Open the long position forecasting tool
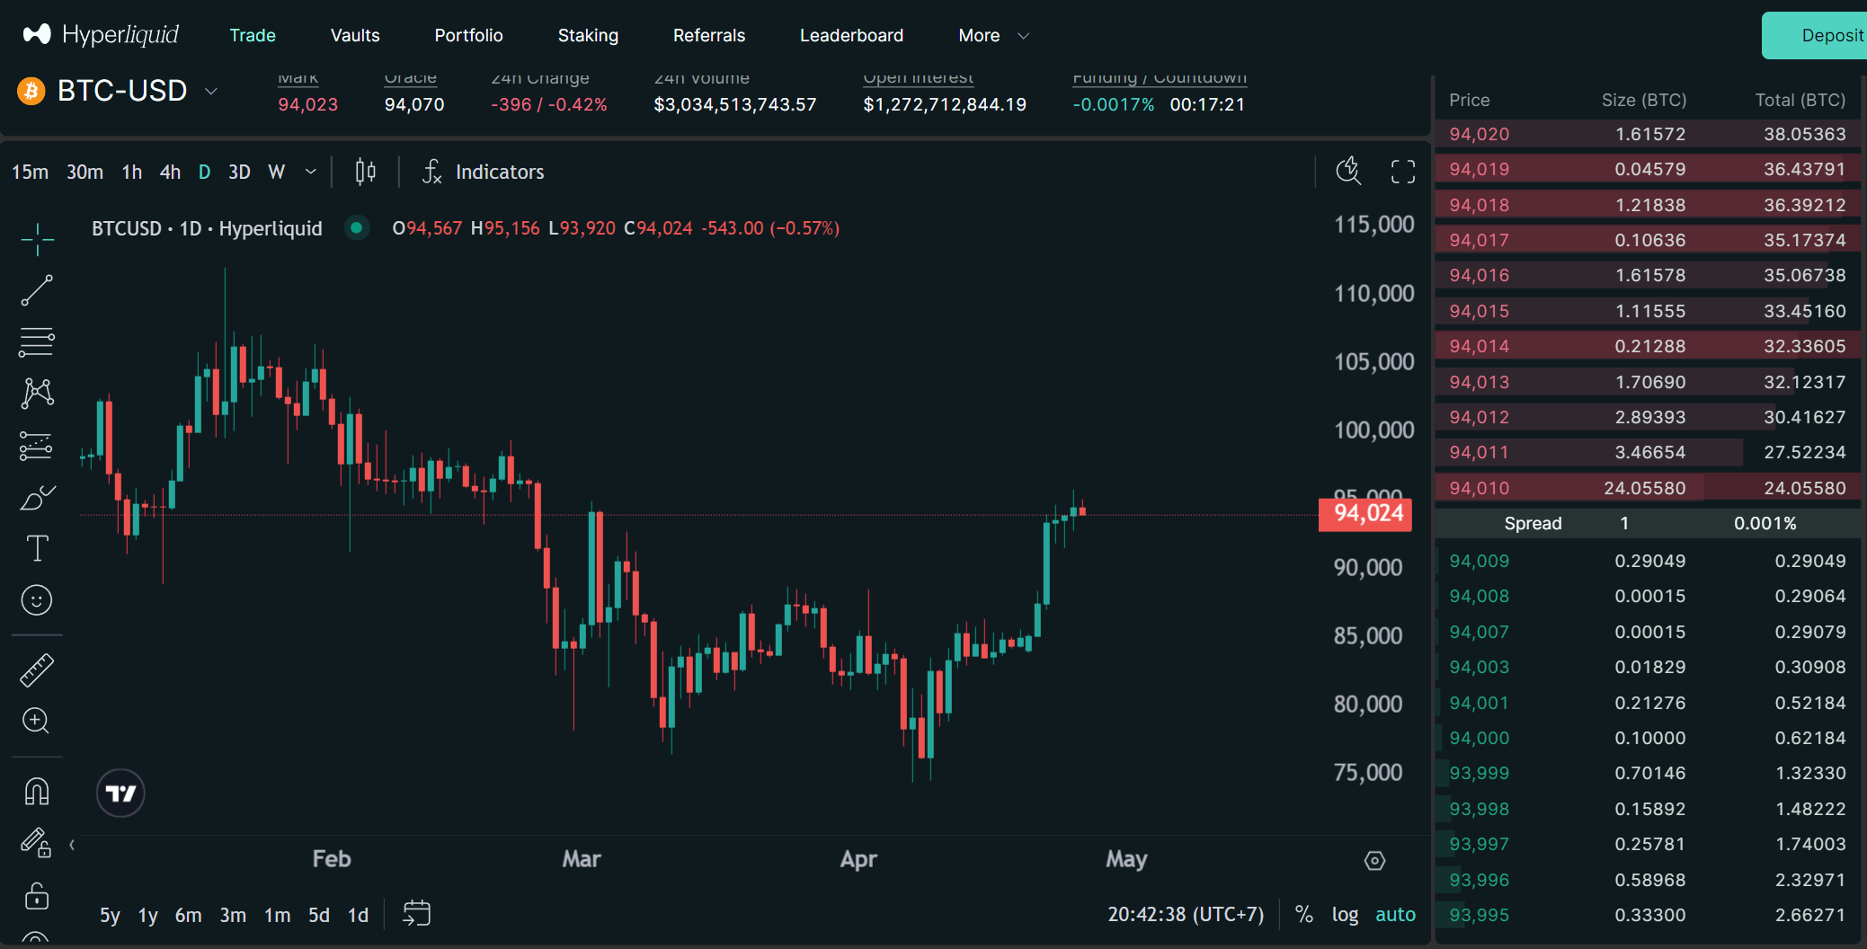 click(x=37, y=445)
